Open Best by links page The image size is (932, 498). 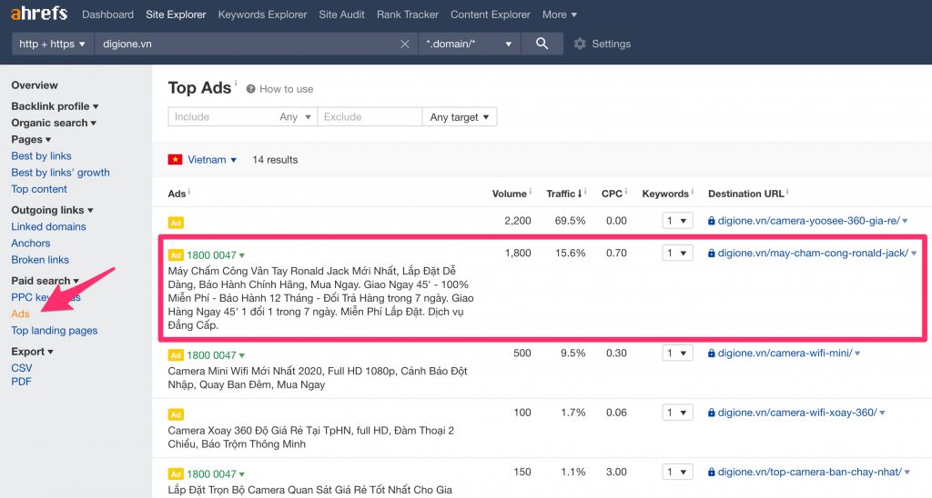coord(41,156)
